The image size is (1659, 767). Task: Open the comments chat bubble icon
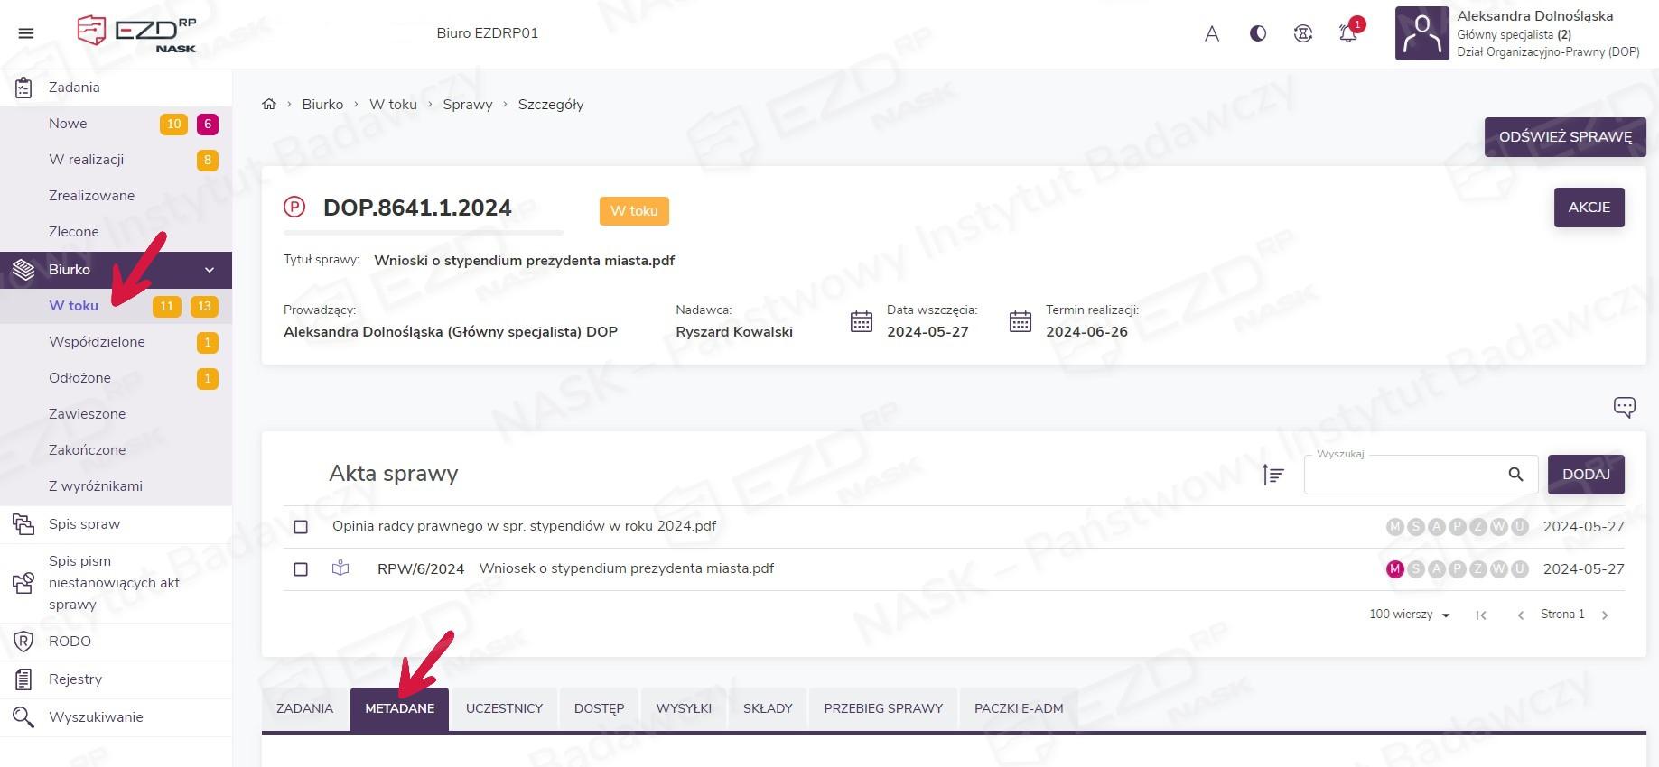pyautogui.click(x=1624, y=407)
